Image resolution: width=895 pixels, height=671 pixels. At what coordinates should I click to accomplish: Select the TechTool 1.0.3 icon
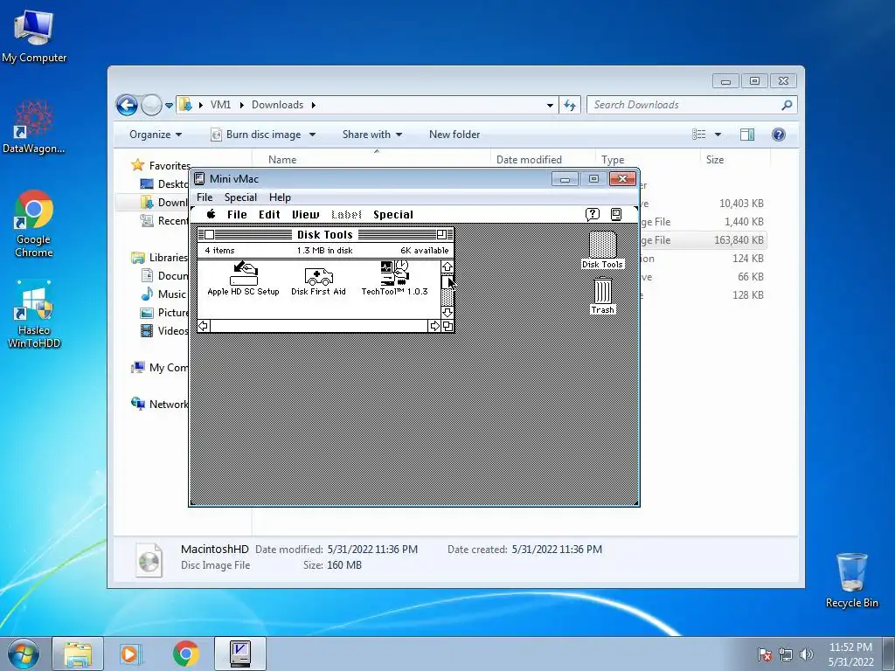(394, 273)
